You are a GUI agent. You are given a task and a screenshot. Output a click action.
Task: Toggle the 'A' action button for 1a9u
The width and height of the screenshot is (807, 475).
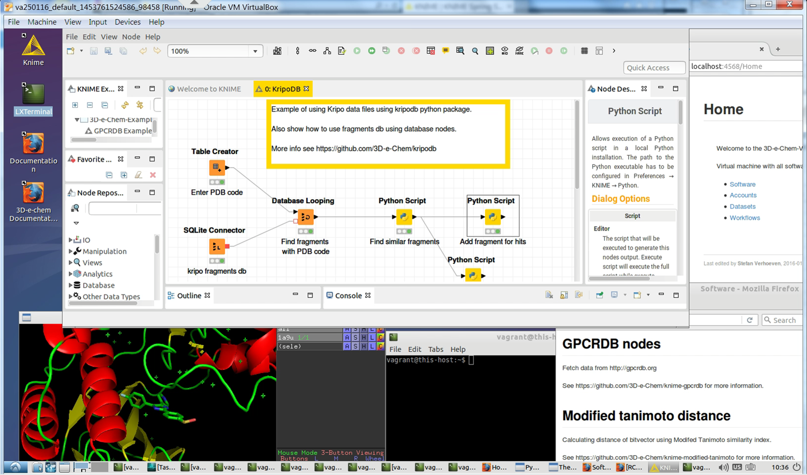[x=347, y=338]
